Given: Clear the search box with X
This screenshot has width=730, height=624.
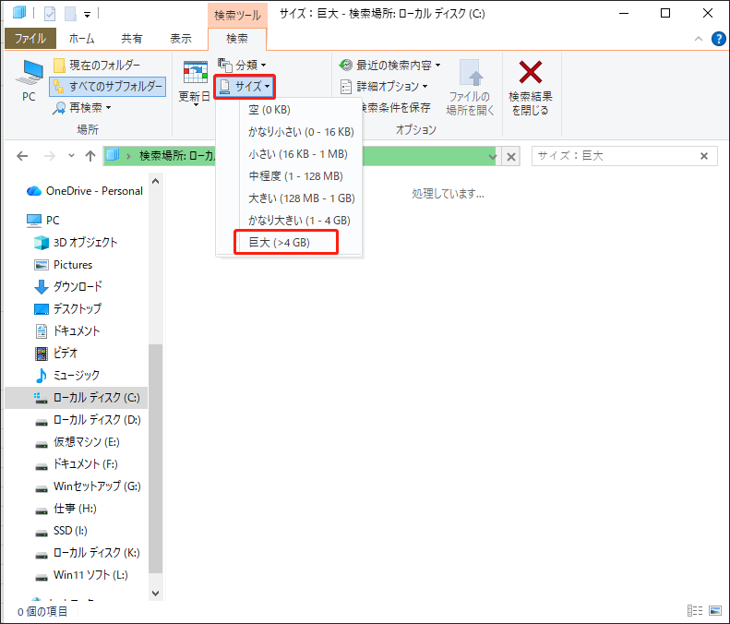Looking at the screenshot, I should 704,156.
